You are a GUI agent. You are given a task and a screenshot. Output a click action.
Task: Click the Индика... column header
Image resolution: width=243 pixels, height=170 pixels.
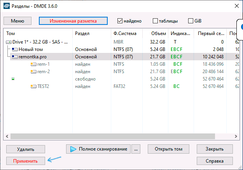pyautogui.click(x=181, y=33)
